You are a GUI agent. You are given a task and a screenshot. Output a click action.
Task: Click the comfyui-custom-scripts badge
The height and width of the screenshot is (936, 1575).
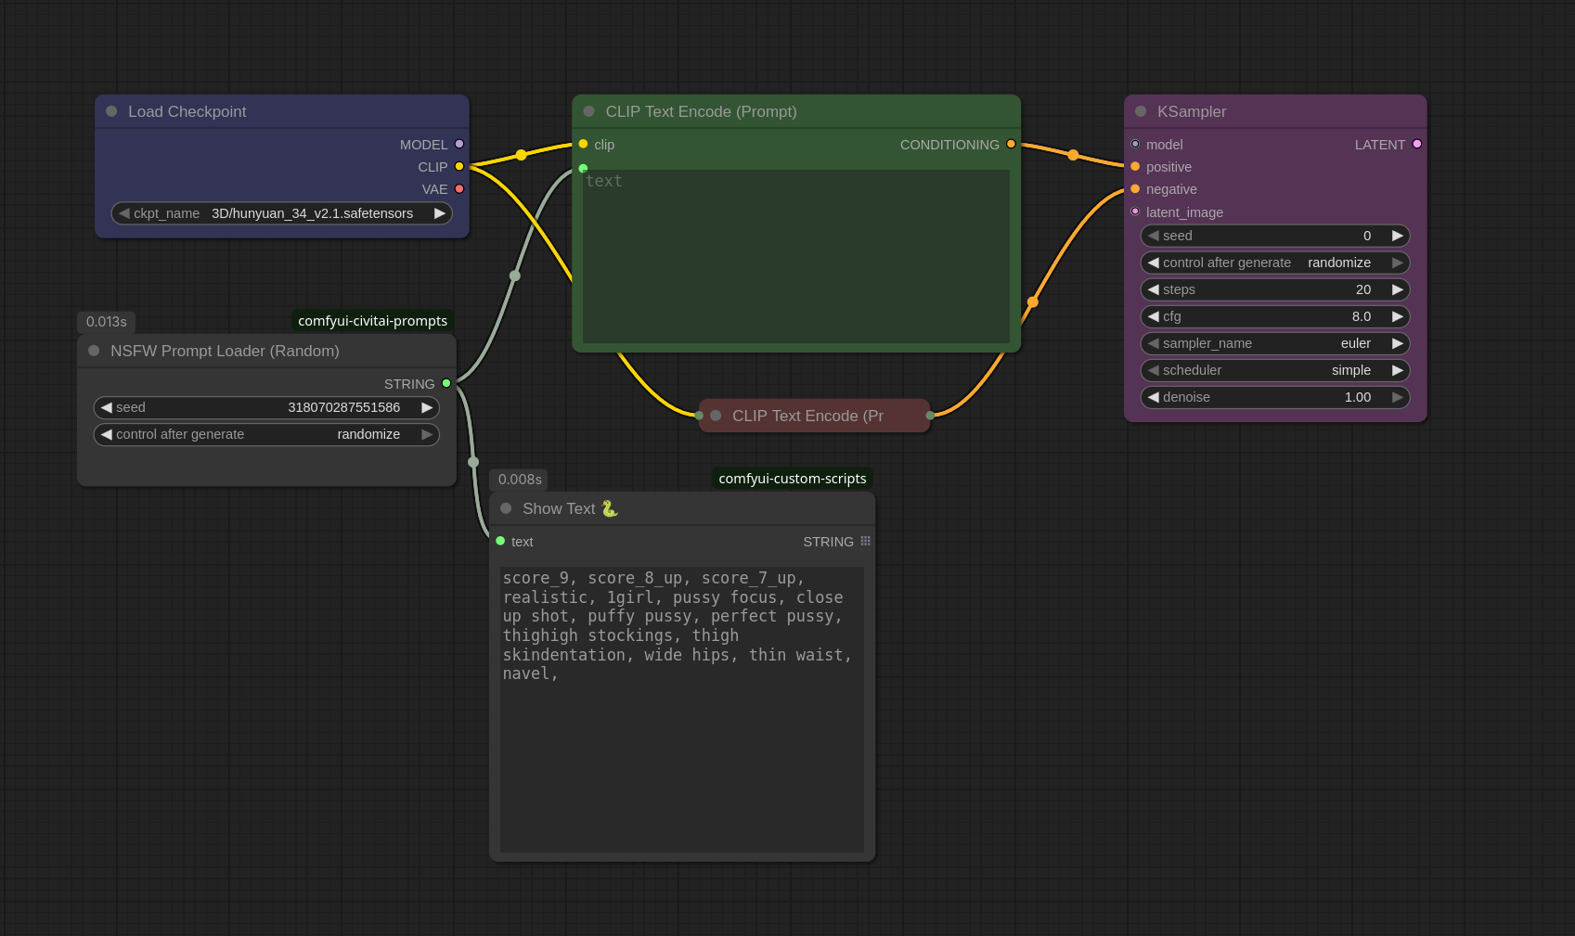[792, 479]
